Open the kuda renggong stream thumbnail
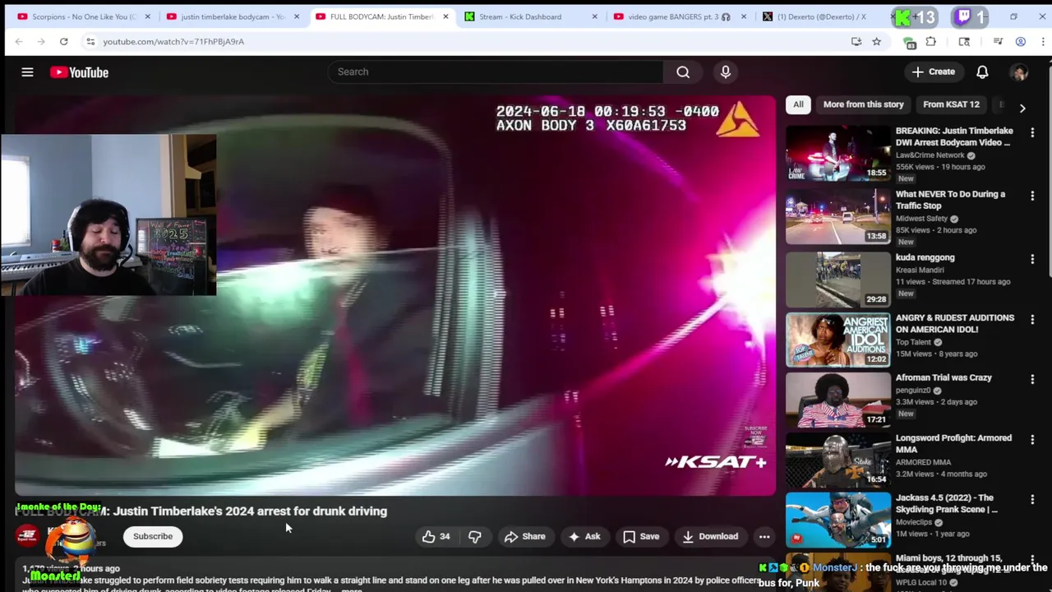1052x592 pixels. pos(837,280)
